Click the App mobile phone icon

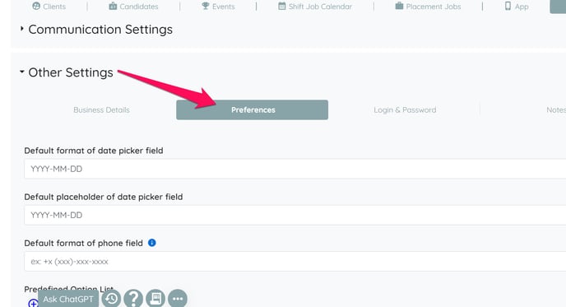click(508, 6)
